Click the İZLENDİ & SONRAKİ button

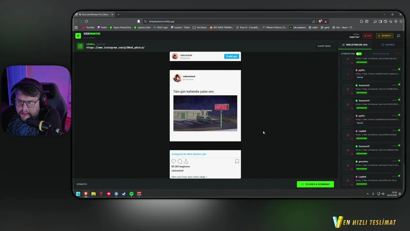click(x=315, y=184)
